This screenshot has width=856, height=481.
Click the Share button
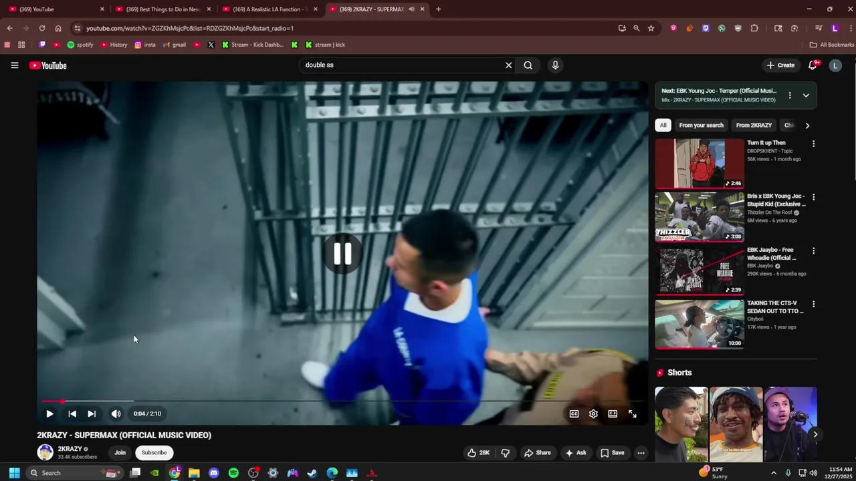[538, 452]
